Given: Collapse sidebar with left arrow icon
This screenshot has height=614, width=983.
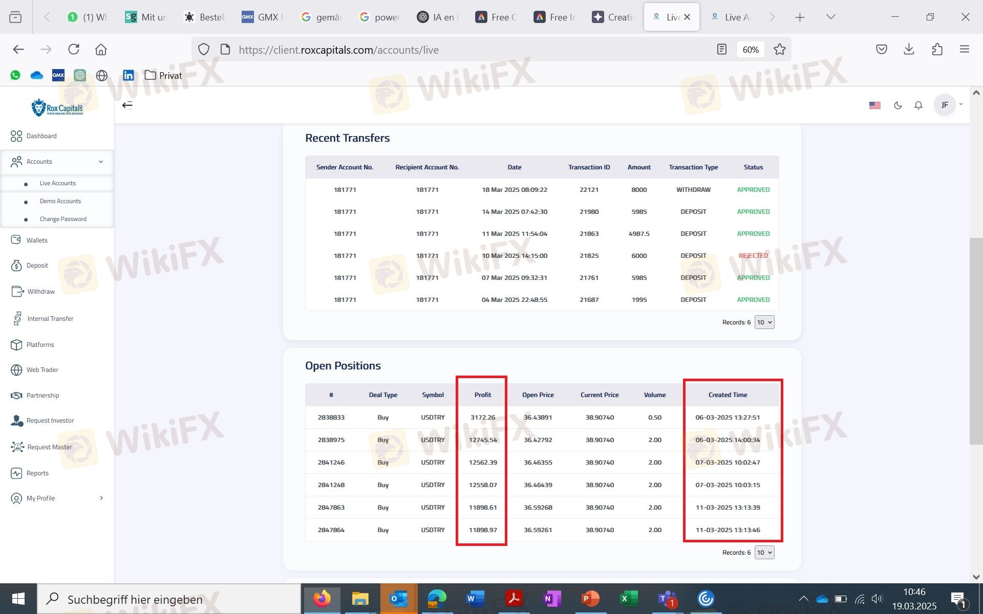Looking at the screenshot, I should [x=127, y=105].
